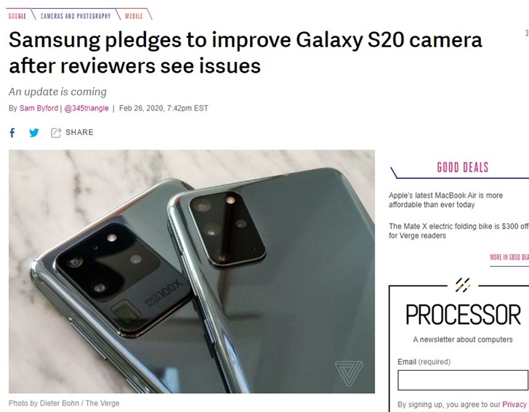Click the GOOD DEALS section heading
The height and width of the screenshot is (412, 529).
tap(463, 167)
